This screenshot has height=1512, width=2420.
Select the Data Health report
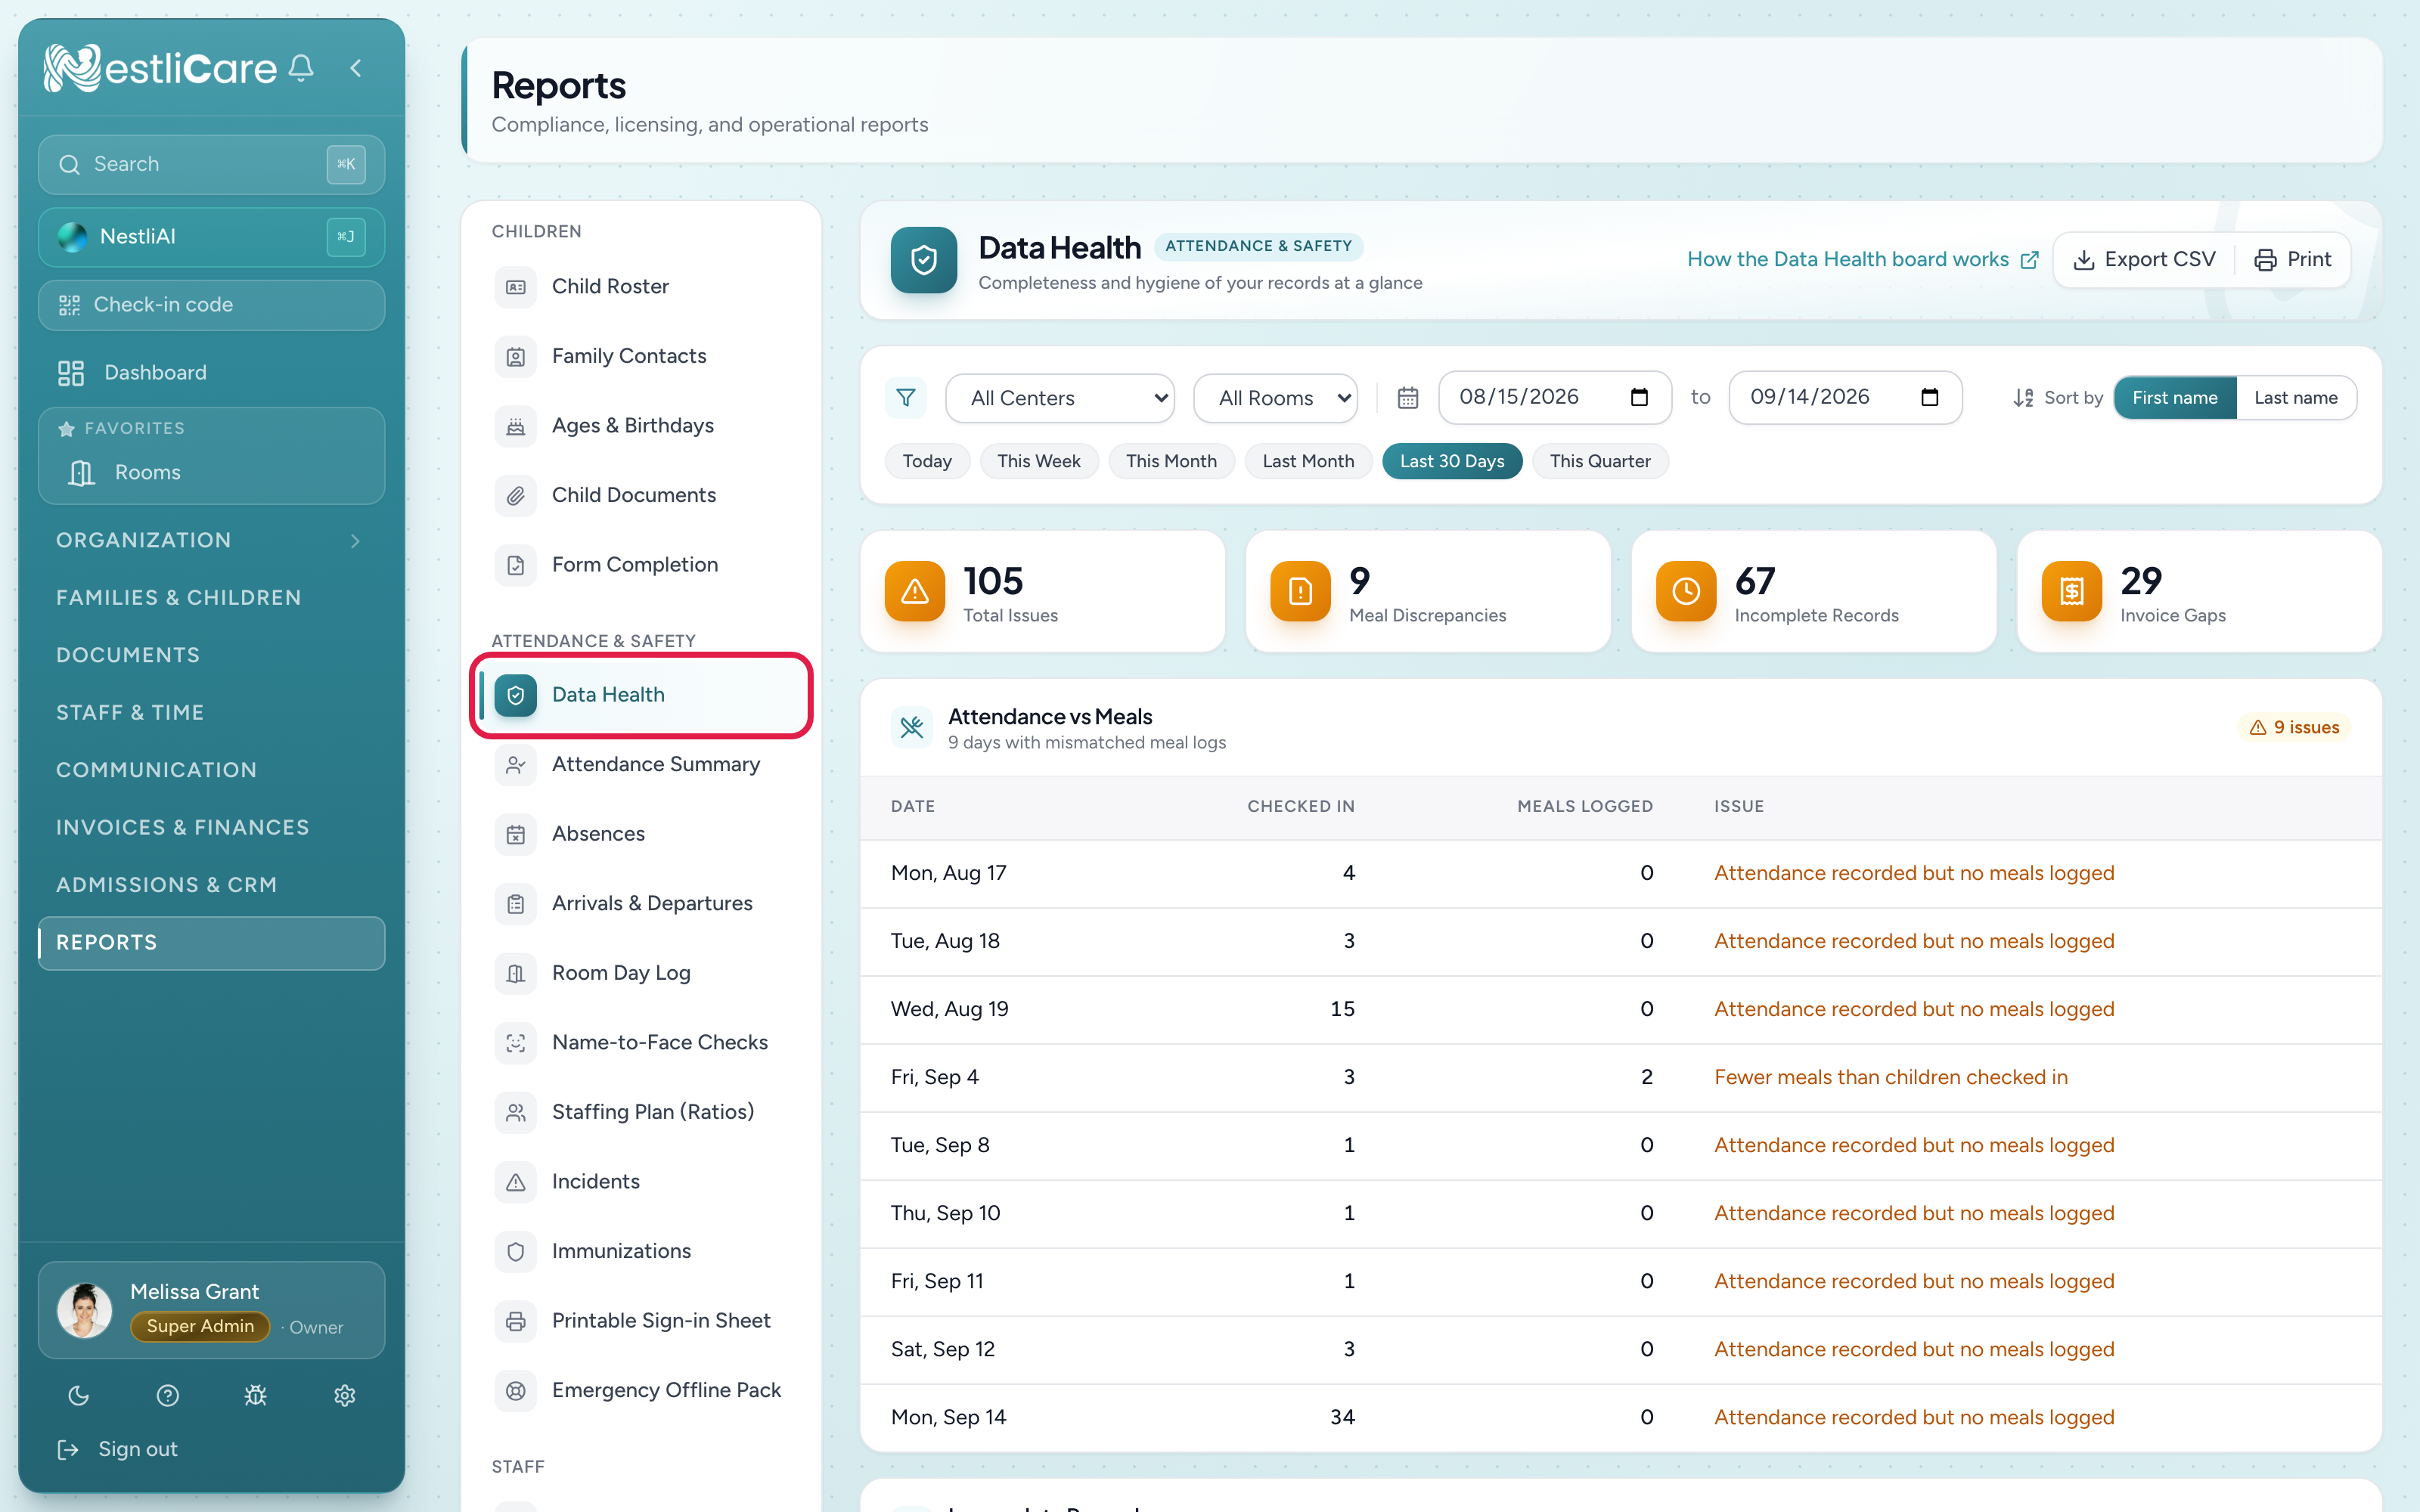[641, 695]
